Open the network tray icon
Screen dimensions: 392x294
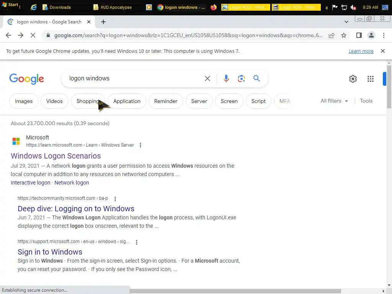[344, 8]
